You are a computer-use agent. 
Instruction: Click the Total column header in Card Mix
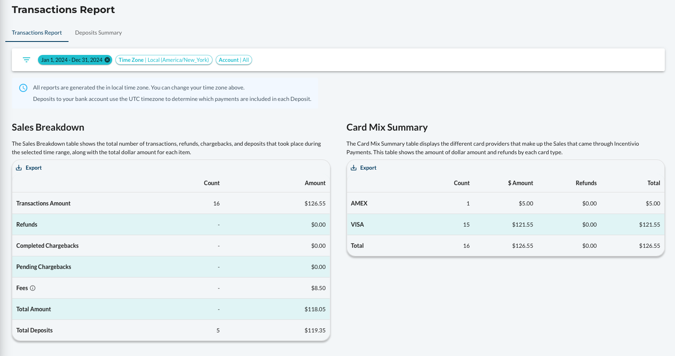pyautogui.click(x=654, y=183)
